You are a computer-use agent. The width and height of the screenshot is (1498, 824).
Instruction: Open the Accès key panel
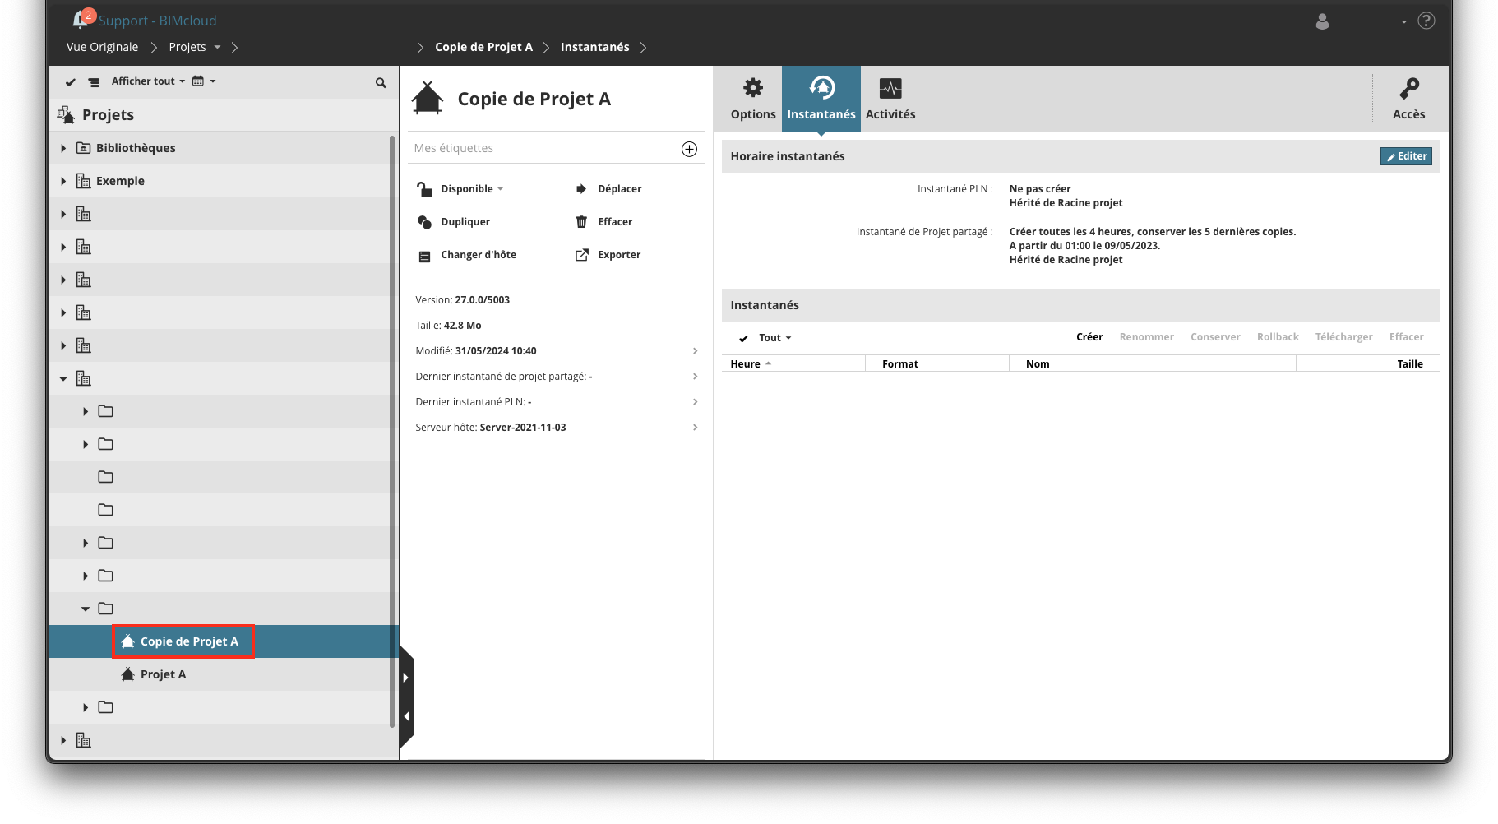point(1408,99)
